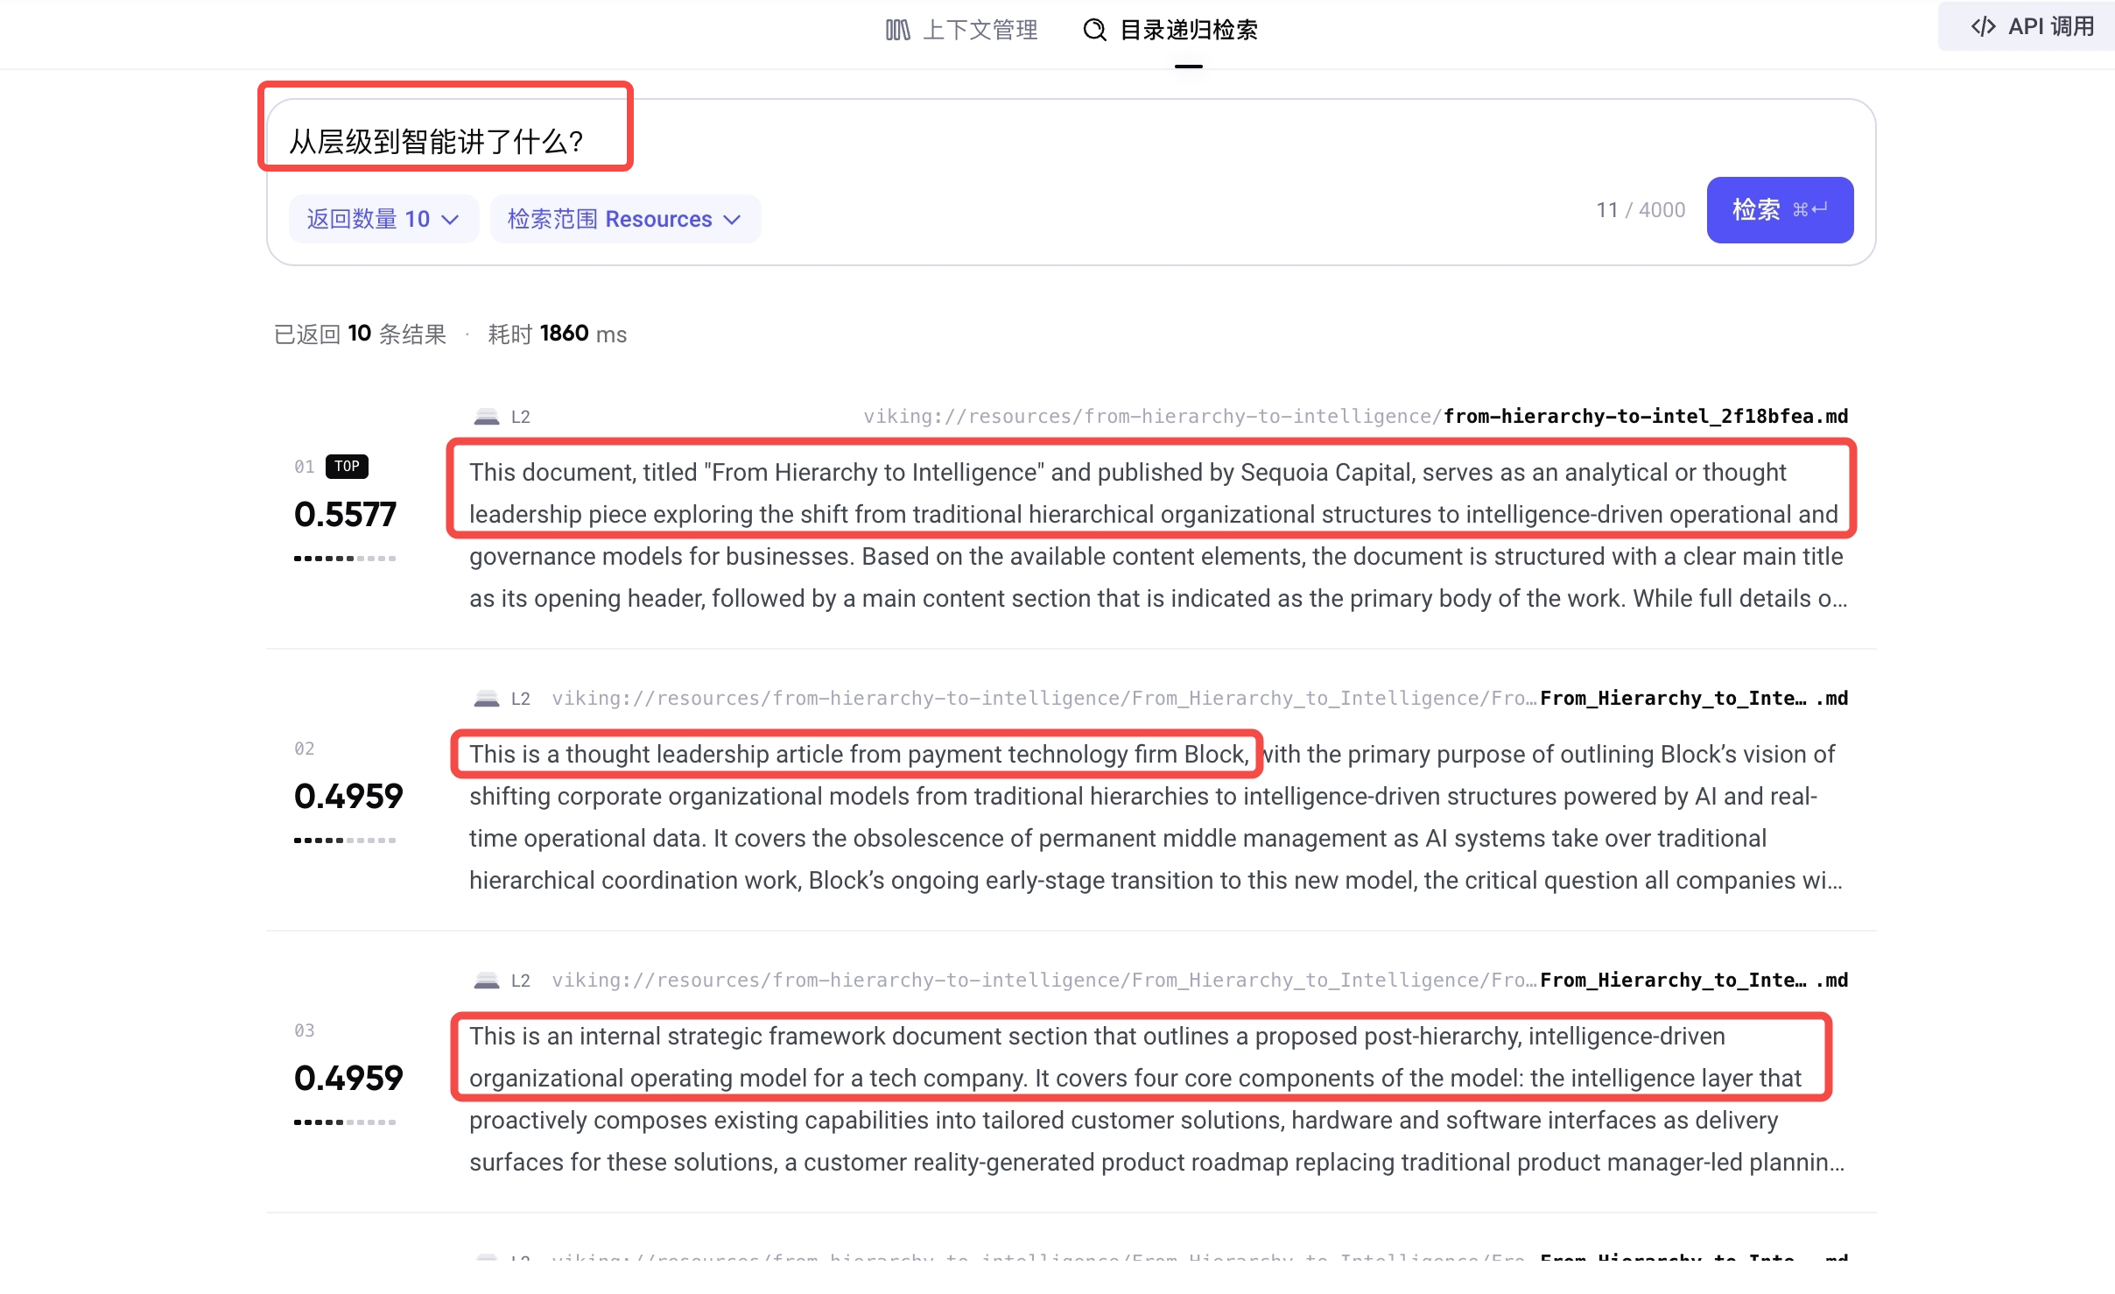
Task: Click the 已返回 10 条结果 count
Action: [360, 334]
